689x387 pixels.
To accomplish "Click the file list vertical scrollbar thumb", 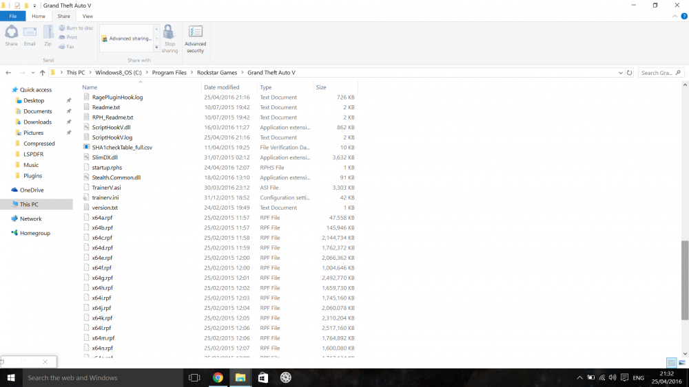I will tap(685, 280).
